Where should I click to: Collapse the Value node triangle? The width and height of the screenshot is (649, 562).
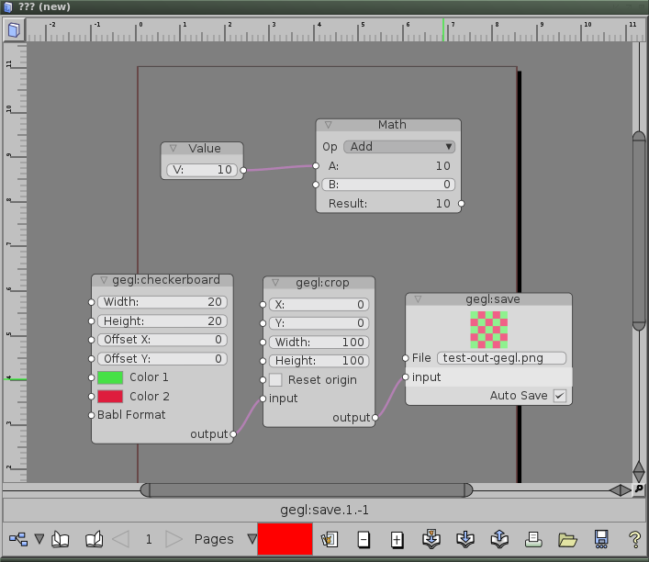click(x=173, y=148)
